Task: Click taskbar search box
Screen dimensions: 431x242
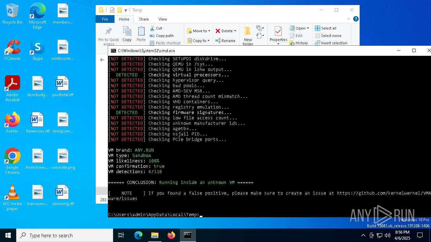Action: coord(65,235)
